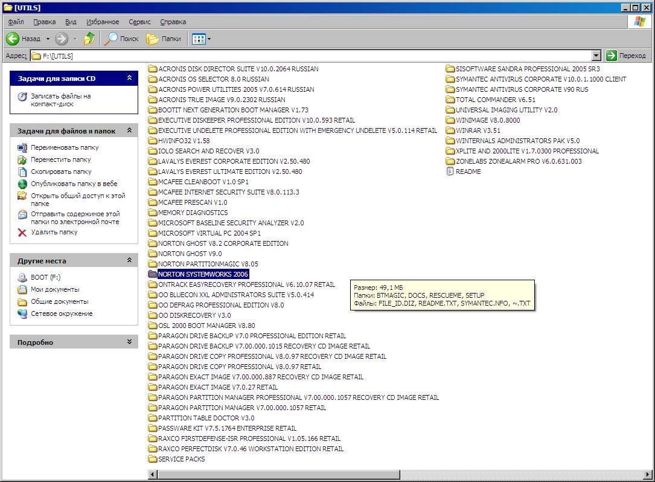Open the Поиск search tool
This screenshot has height=482, width=655.
[x=121, y=39]
